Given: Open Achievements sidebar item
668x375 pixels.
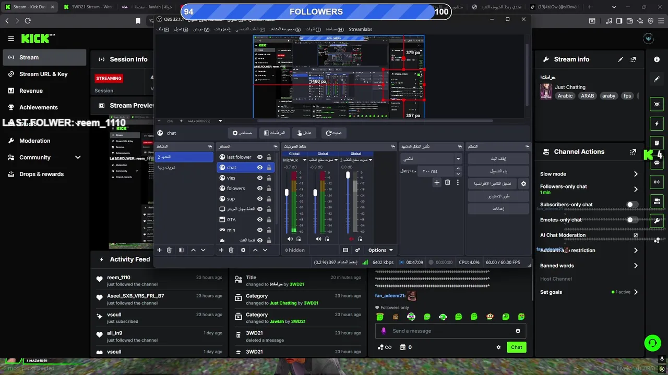Looking at the screenshot, I should pyautogui.click(x=39, y=107).
